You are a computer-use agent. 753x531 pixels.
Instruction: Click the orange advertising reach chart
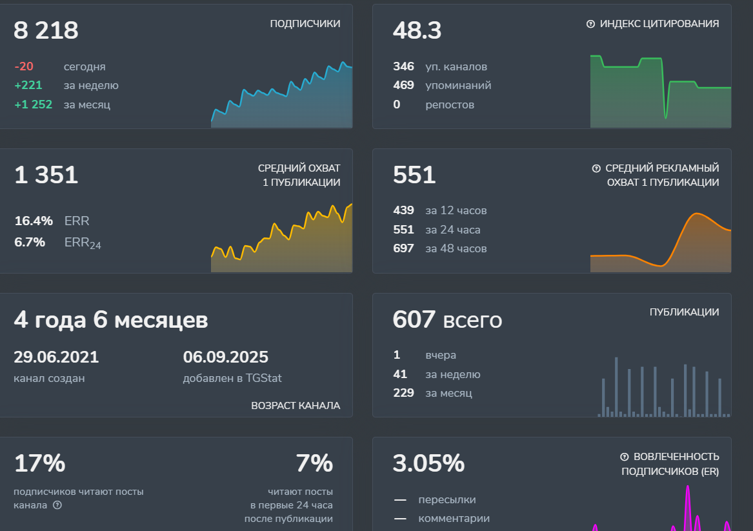point(660,243)
